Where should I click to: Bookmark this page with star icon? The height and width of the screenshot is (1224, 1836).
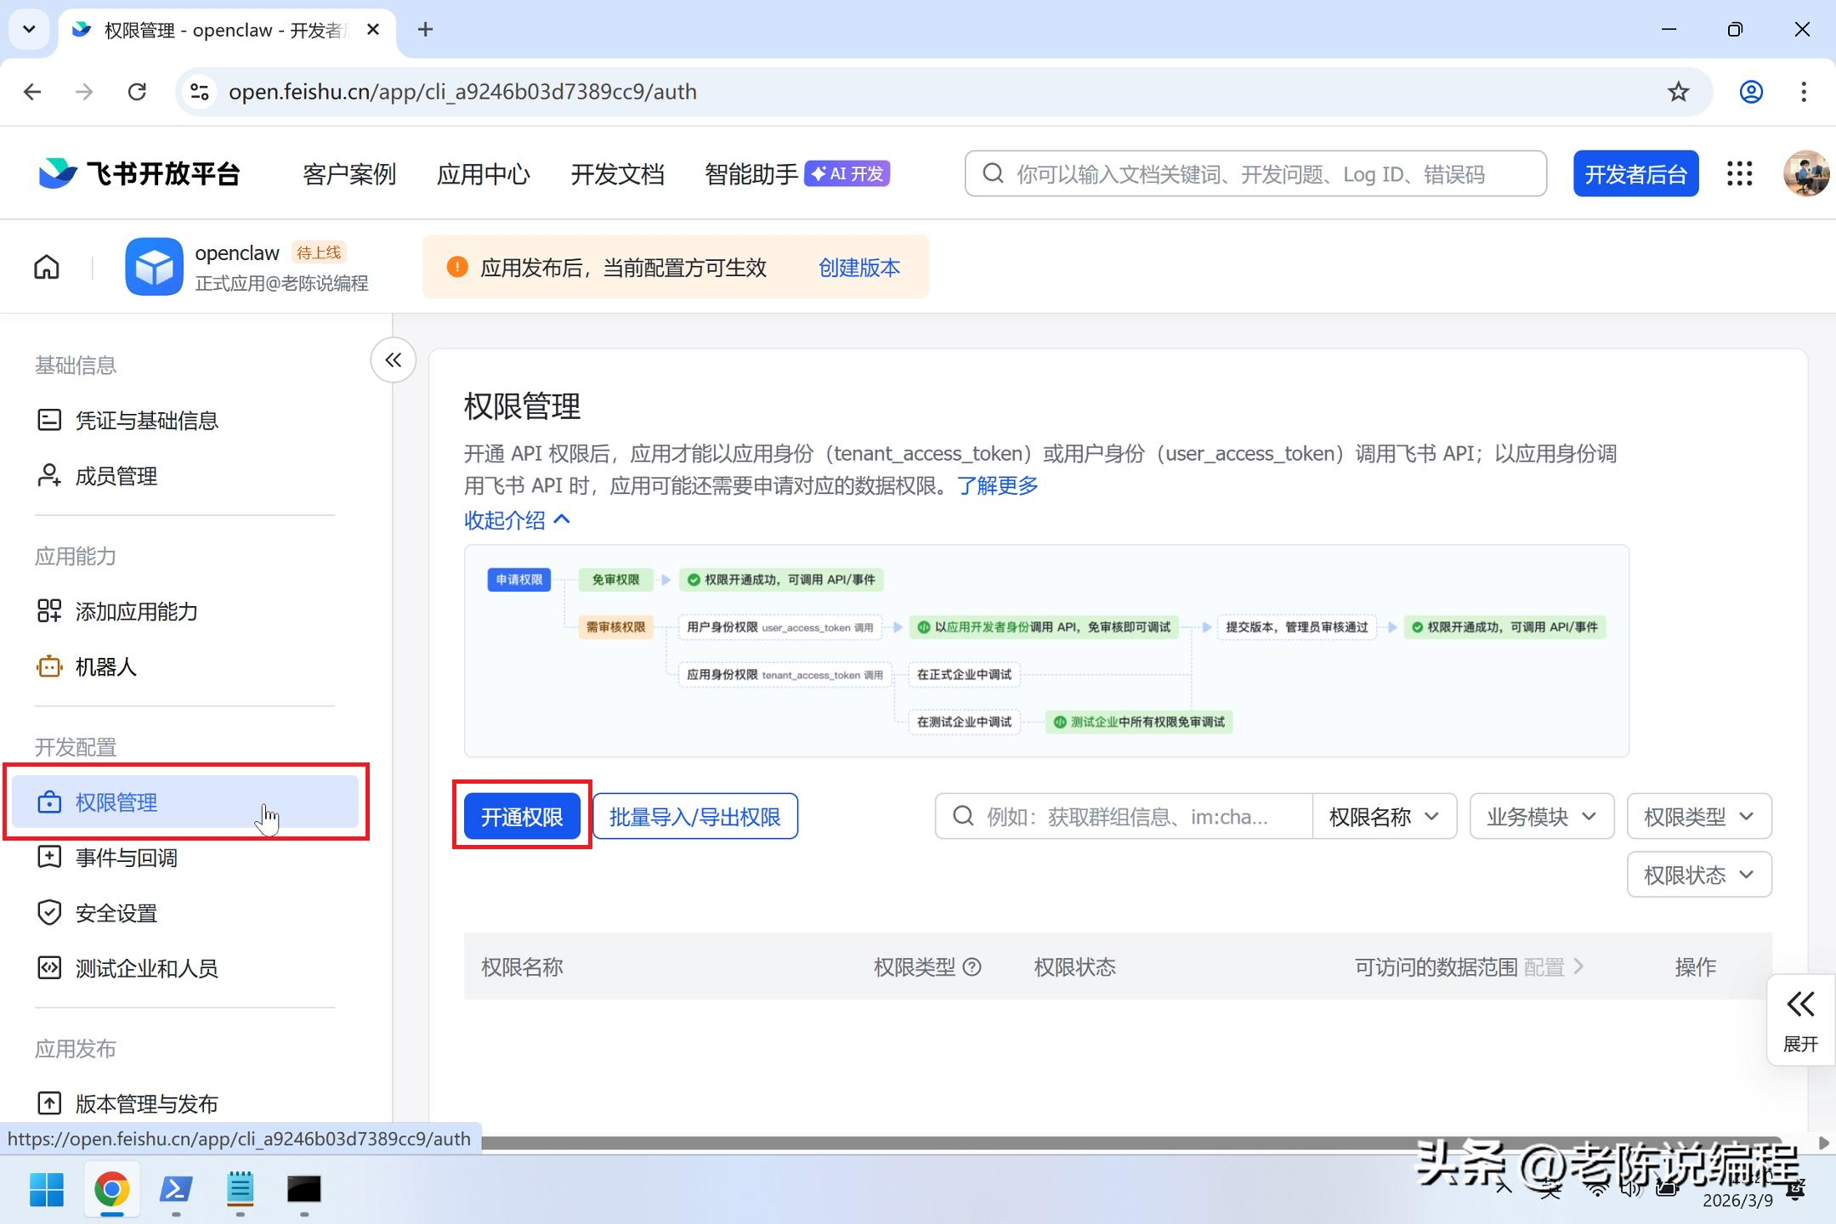point(1678,92)
